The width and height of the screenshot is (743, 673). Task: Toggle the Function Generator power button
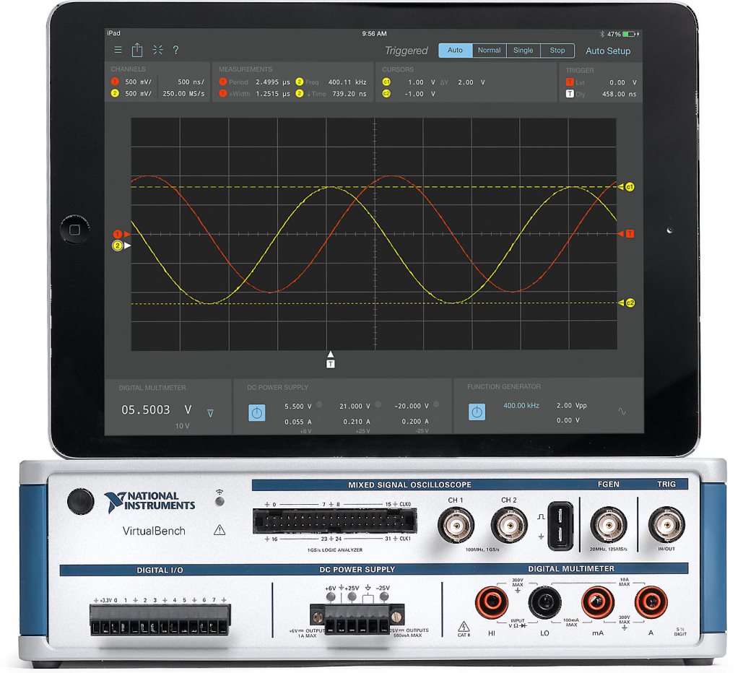click(x=477, y=412)
